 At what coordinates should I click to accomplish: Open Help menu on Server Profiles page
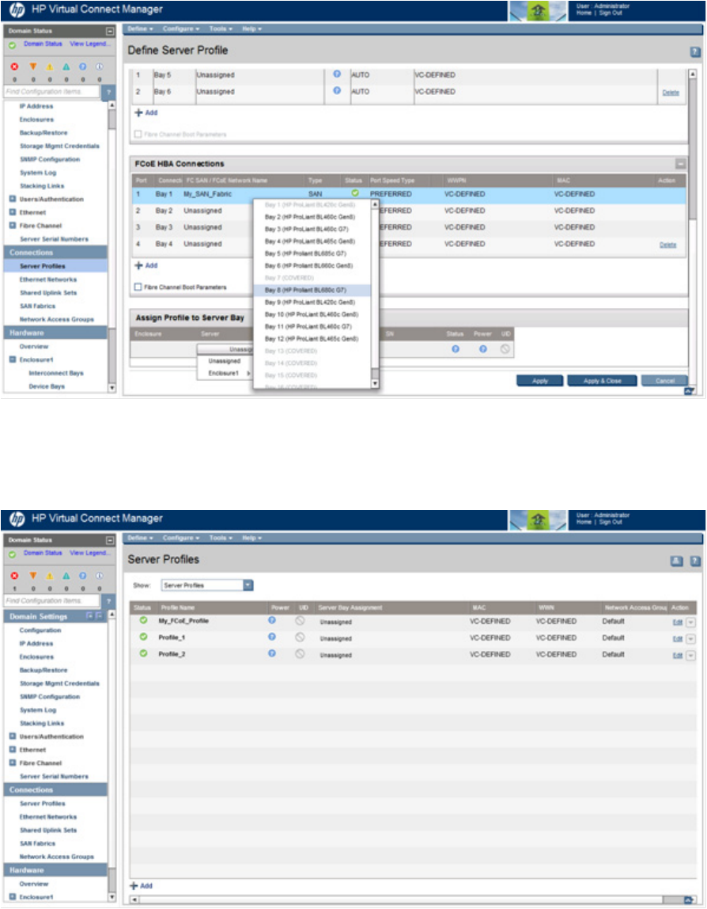[x=252, y=538]
